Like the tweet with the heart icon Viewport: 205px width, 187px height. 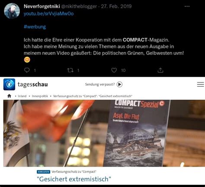click(x=114, y=70)
